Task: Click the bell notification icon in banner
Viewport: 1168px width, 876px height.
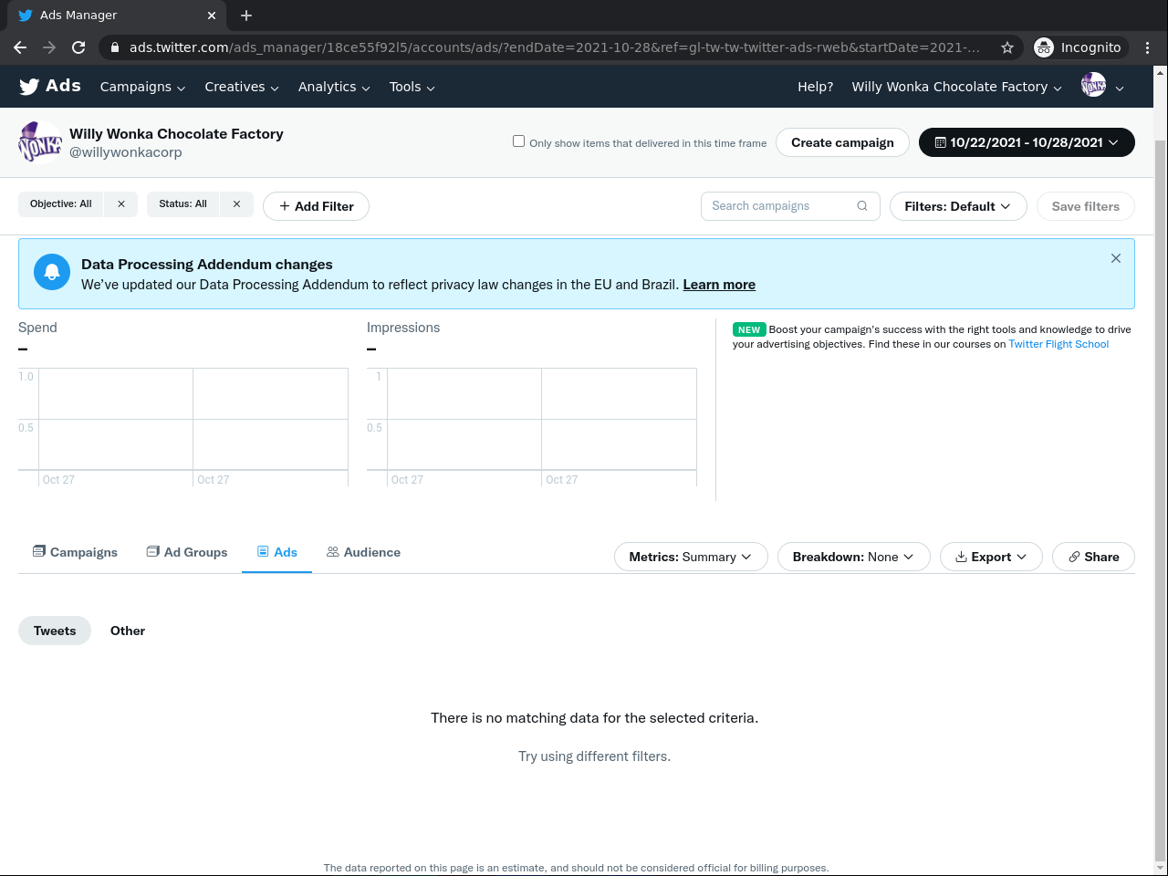Action: (52, 272)
